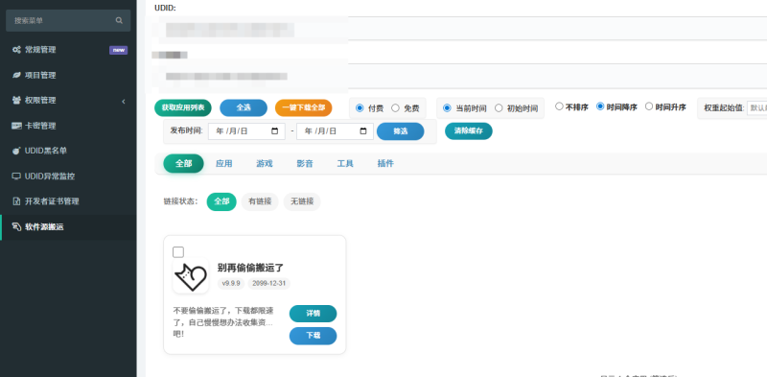Open the UDID黑名单 menu item

click(x=68, y=151)
